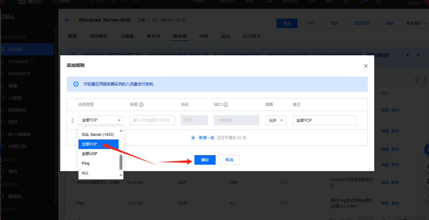Click the 端口 info icon

(226, 105)
